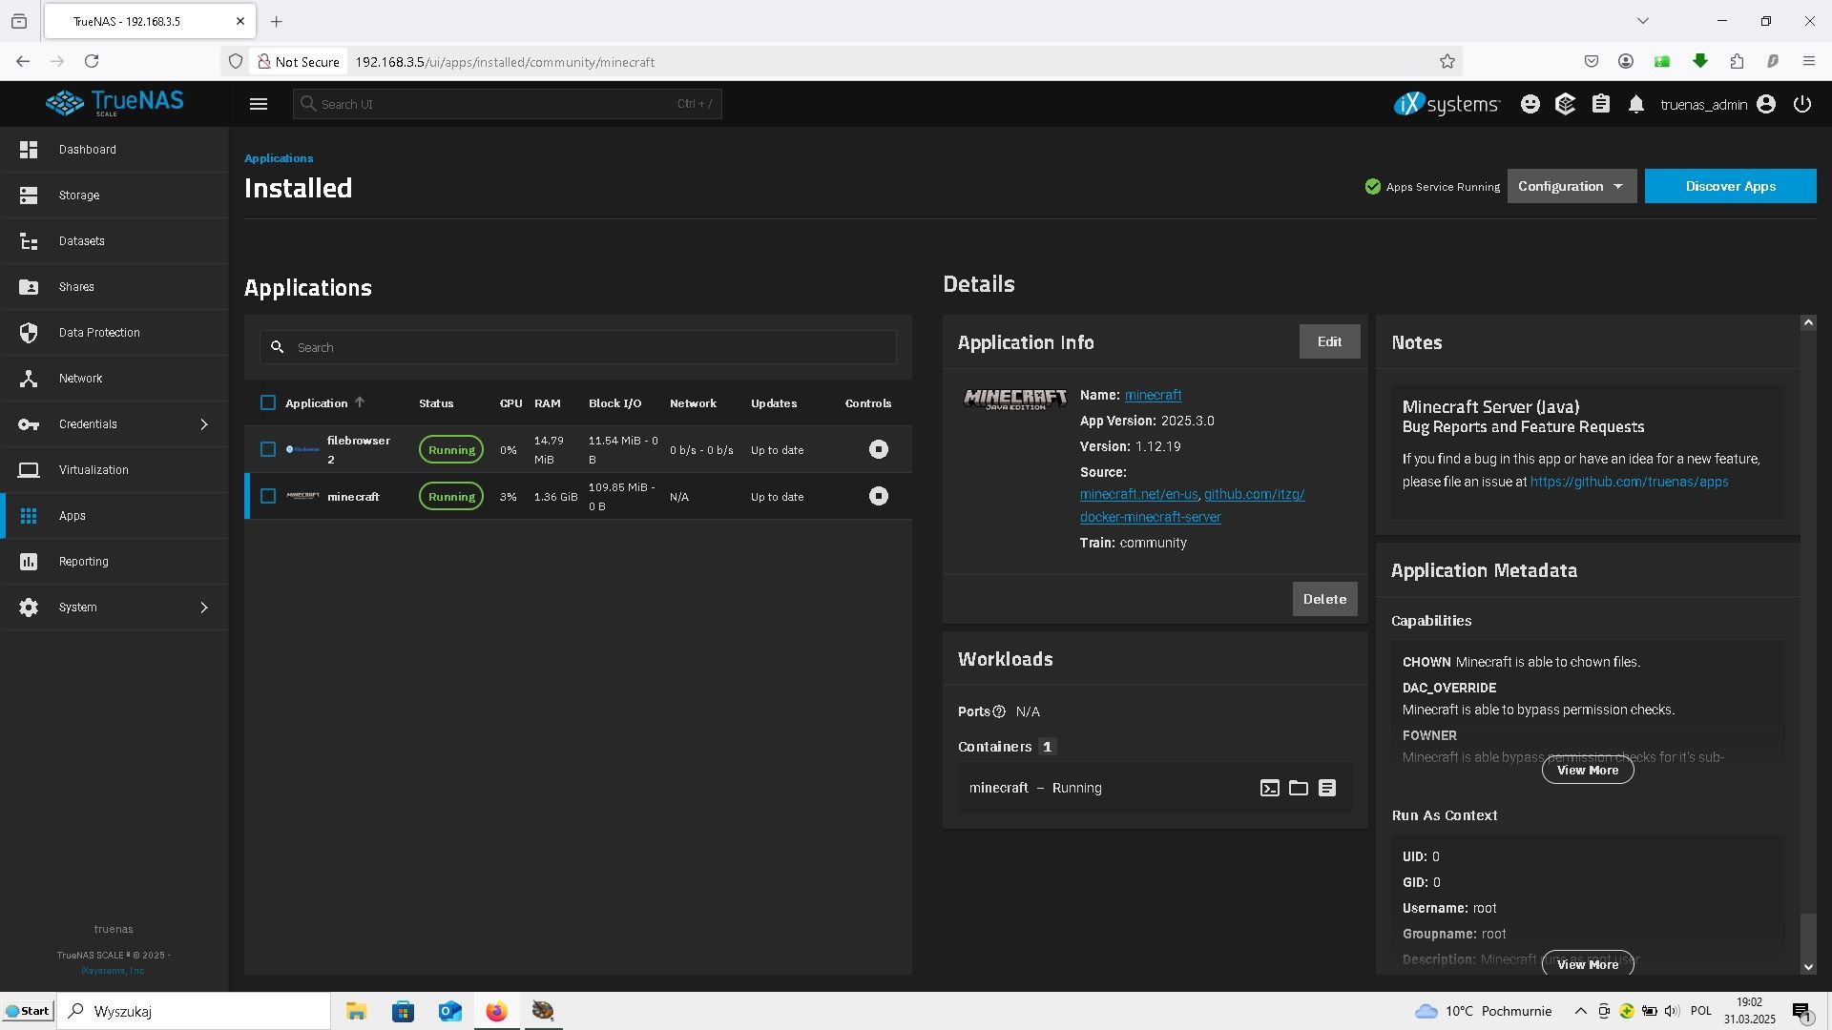Open Reporting section
This screenshot has height=1030, width=1832.
[114, 562]
